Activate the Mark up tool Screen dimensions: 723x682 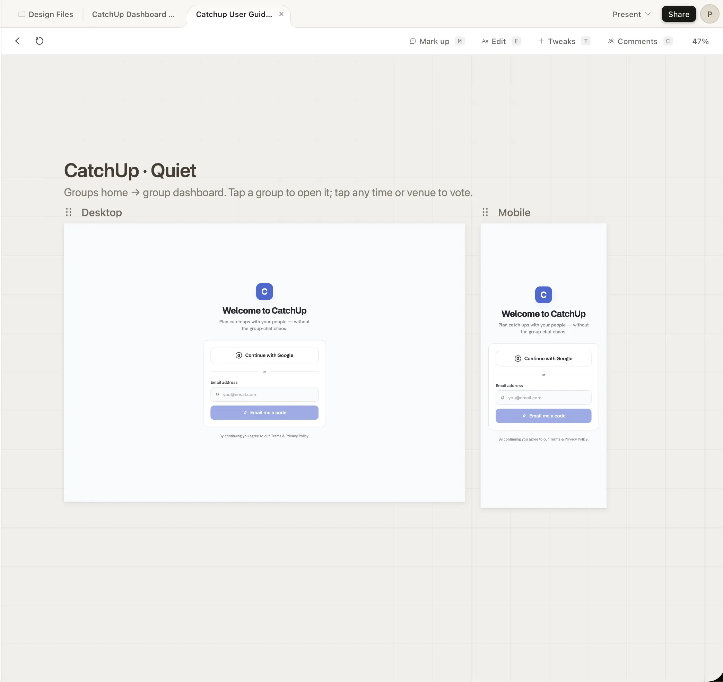point(437,41)
